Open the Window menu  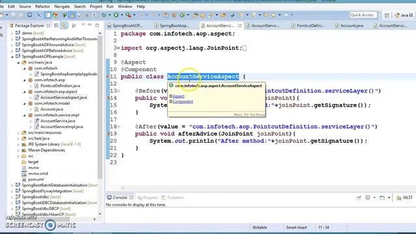(x=125, y=6)
